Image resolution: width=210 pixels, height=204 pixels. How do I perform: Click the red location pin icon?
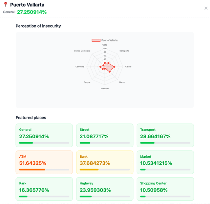(x=6, y=4)
